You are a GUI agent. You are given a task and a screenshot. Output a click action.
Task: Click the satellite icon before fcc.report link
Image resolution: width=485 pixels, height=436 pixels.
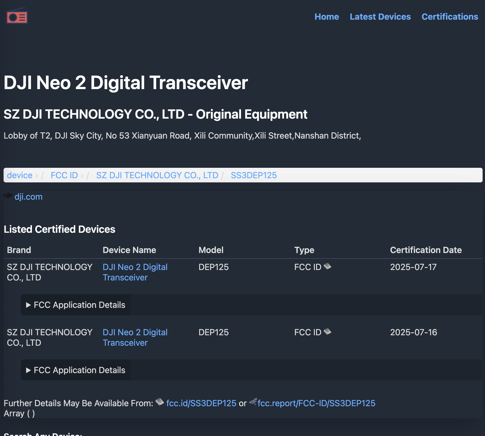(253, 402)
